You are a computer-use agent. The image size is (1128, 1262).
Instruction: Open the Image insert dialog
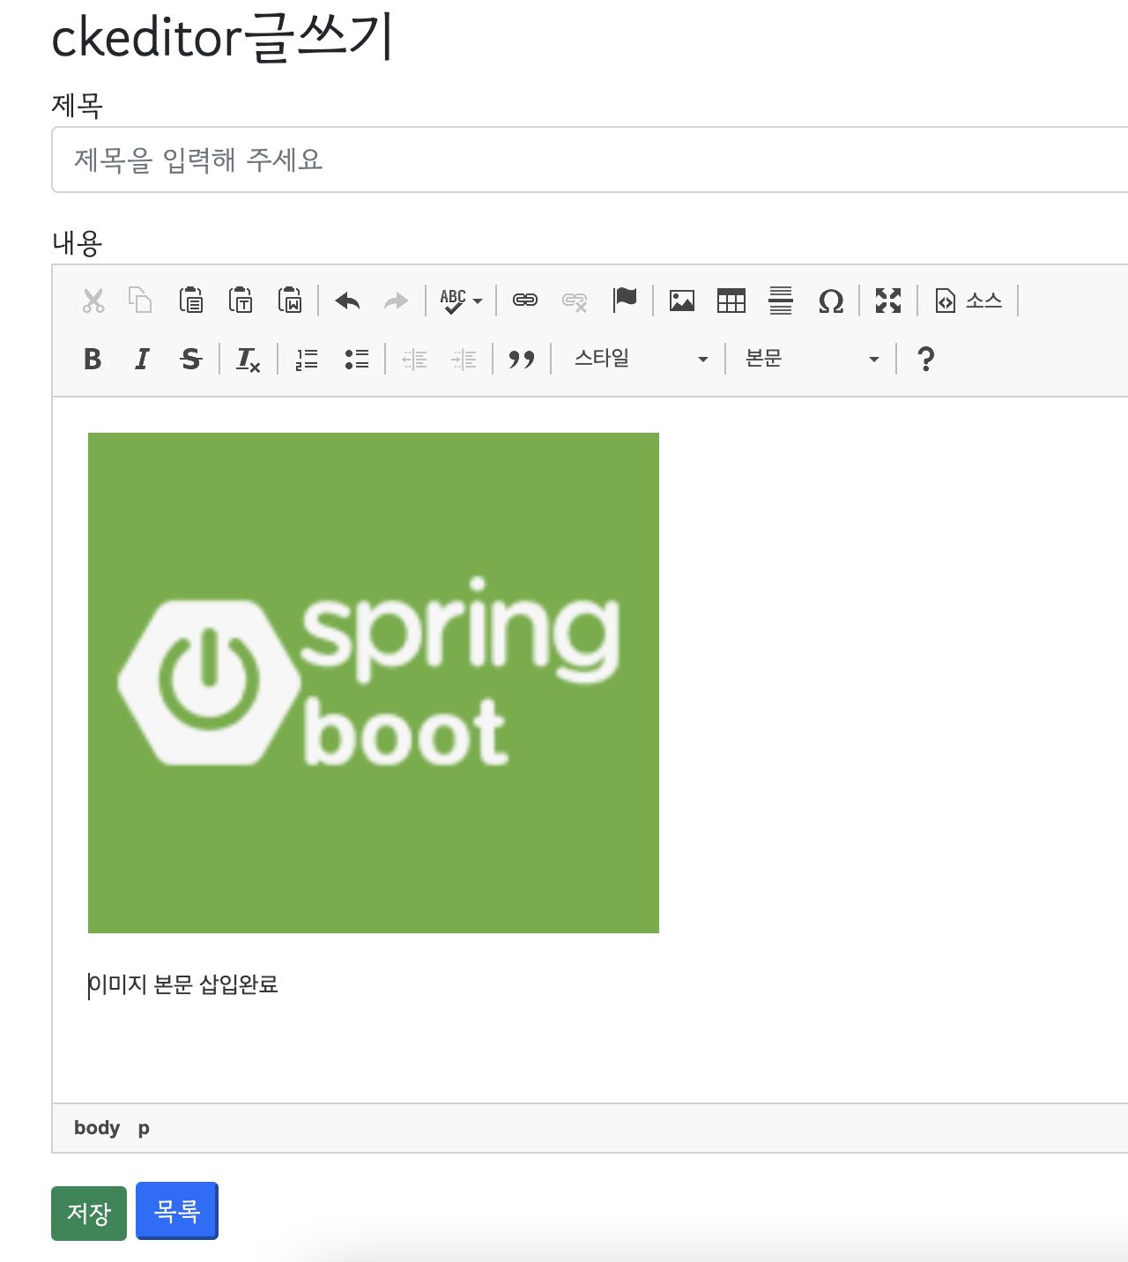682,301
